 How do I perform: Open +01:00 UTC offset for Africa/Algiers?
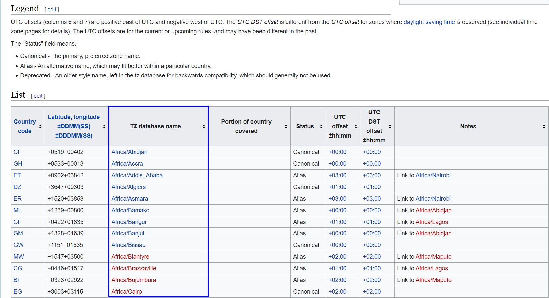coord(337,187)
